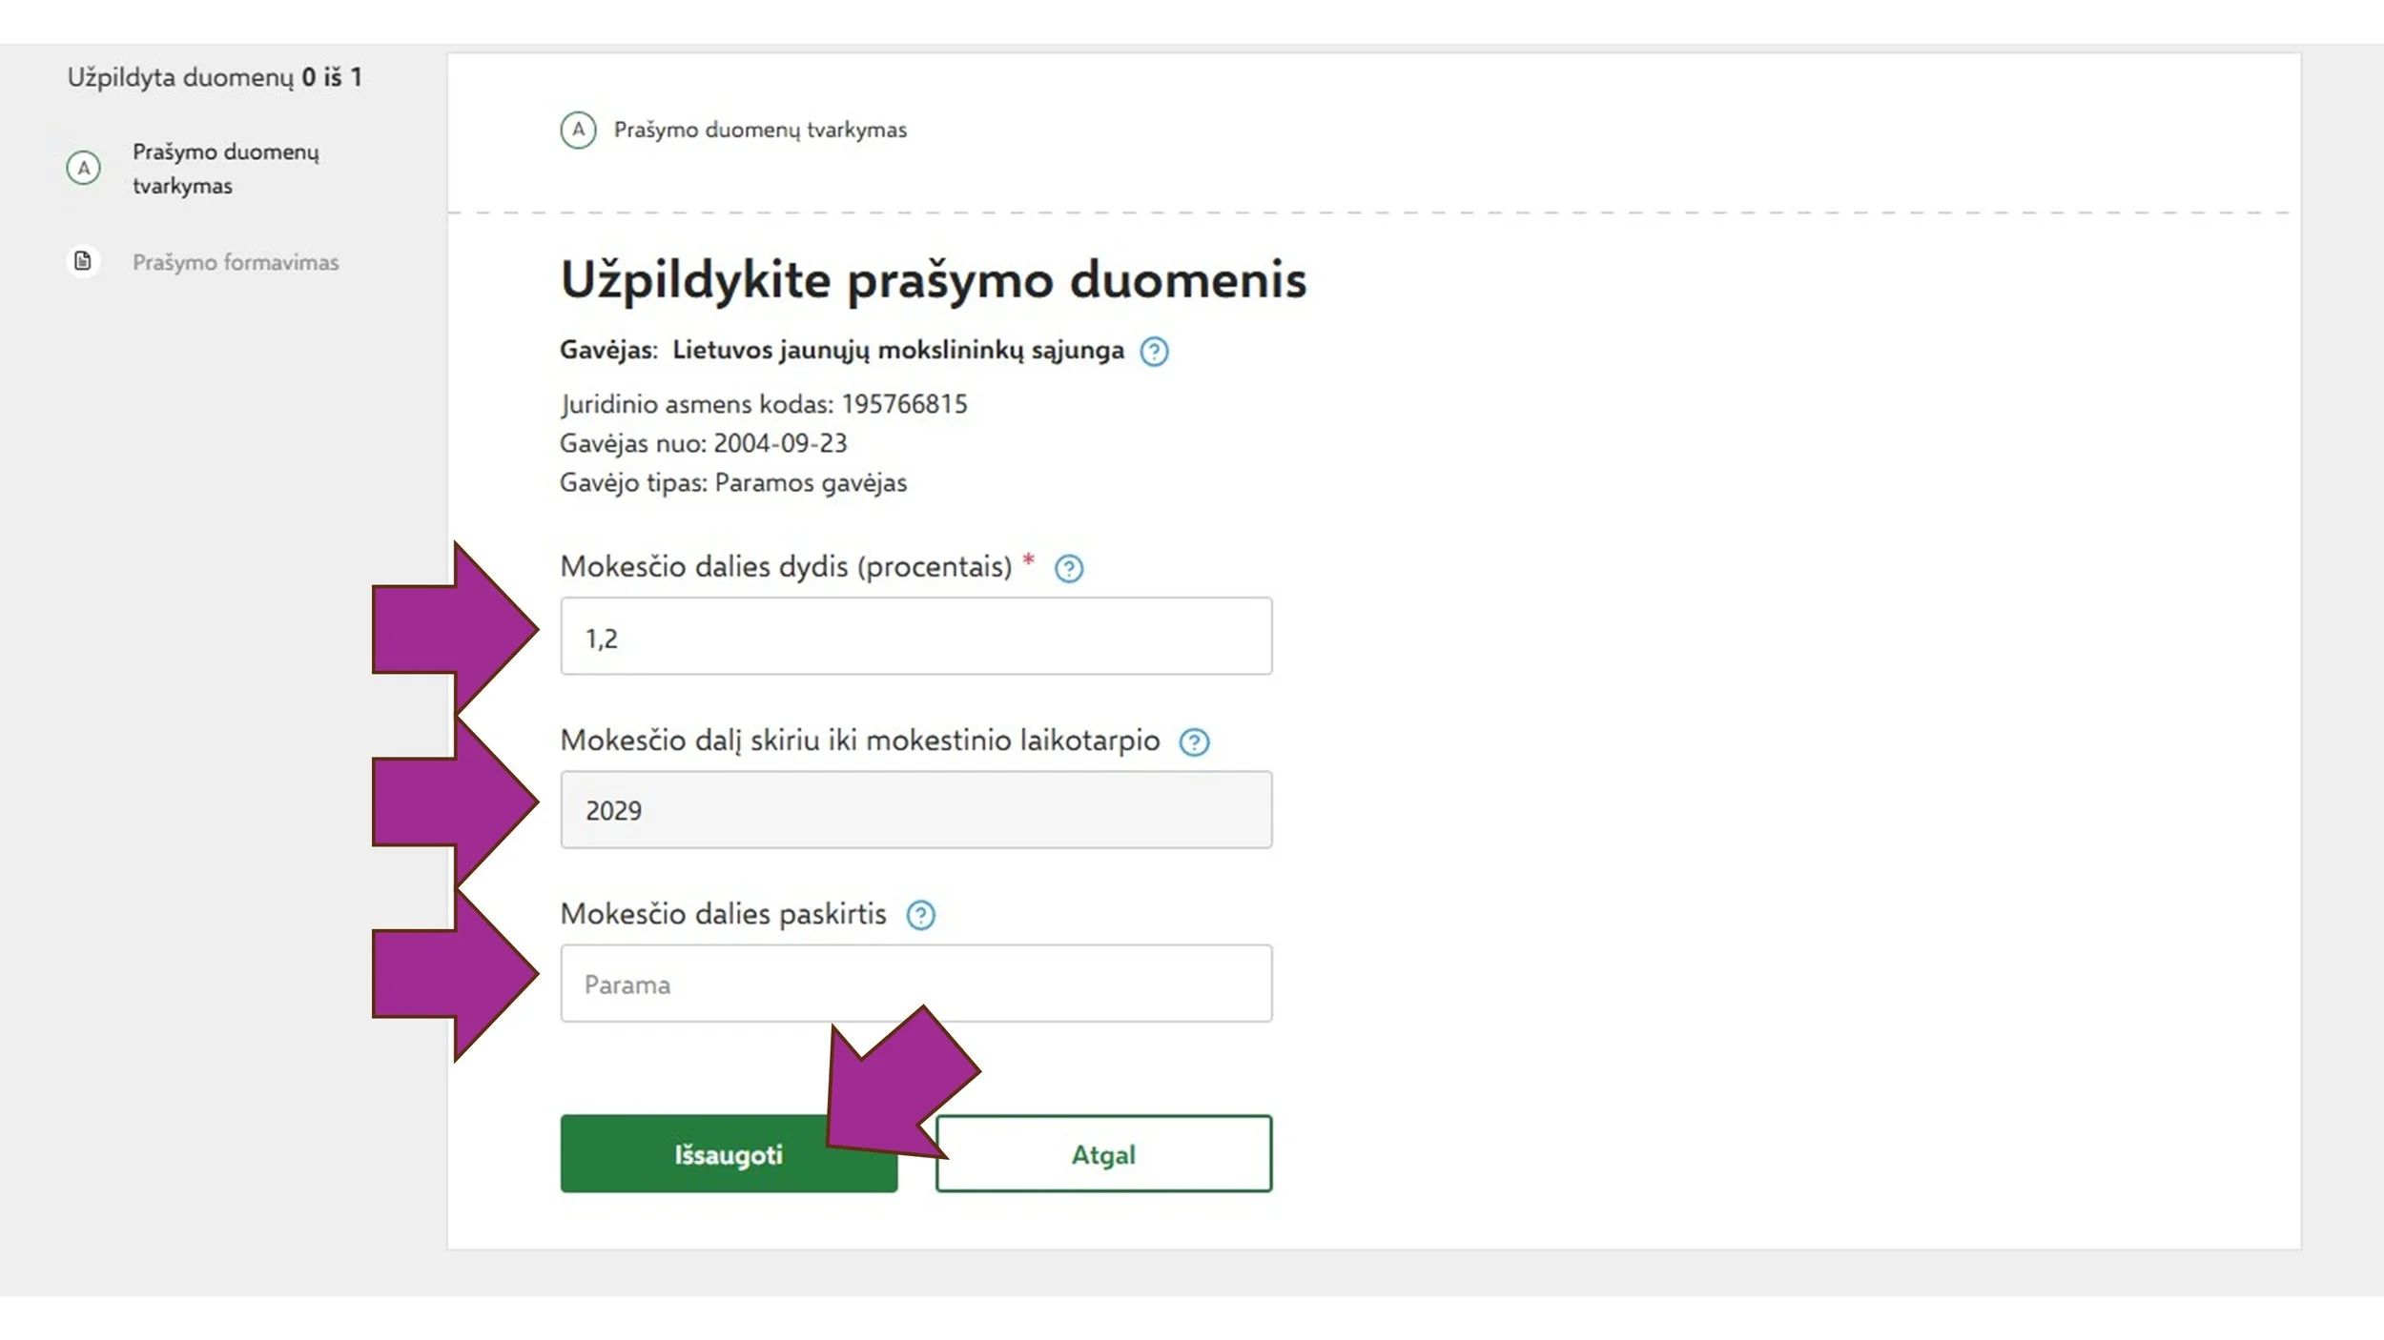Image resolution: width=2384 pixels, height=1340 pixels.
Task: Open help icon beside Mokesčio dalies paskirtis
Action: pyautogui.click(x=920, y=916)
